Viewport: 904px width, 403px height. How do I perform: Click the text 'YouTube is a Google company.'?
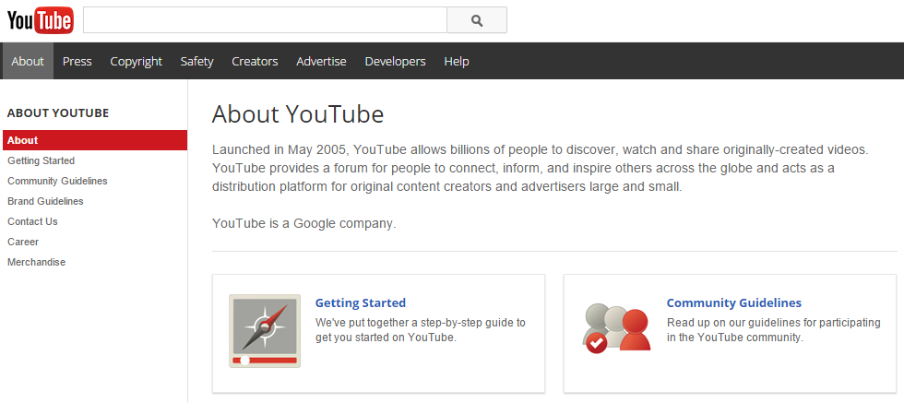[303, 224]
